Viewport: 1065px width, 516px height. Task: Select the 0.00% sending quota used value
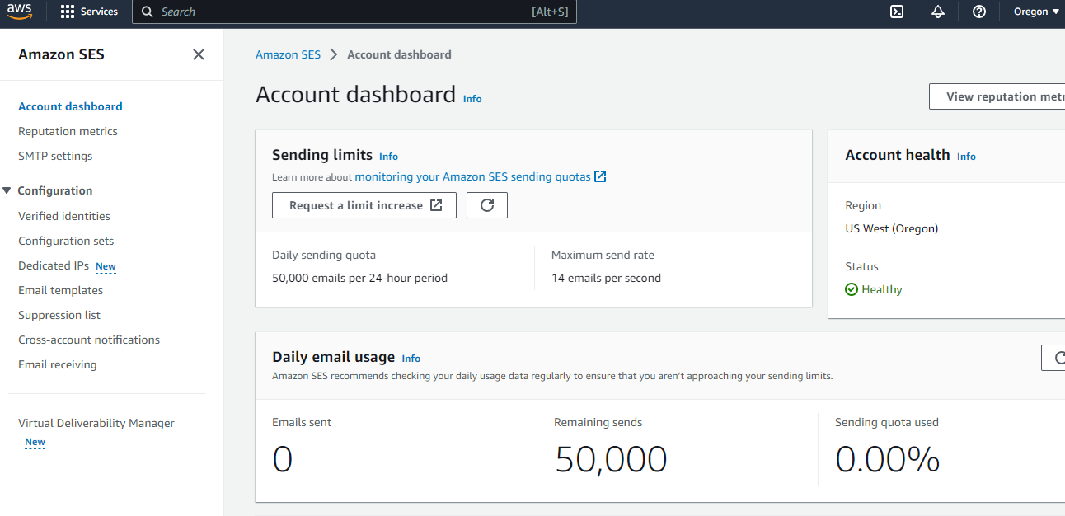pyautogui.click(x=888, y=459)
